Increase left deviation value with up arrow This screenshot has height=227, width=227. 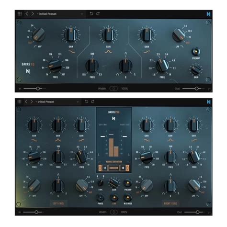100,166
